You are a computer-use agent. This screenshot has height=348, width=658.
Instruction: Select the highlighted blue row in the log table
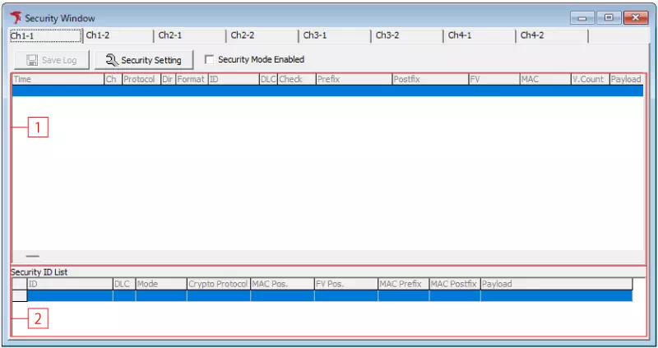click(x=327, y=91)
